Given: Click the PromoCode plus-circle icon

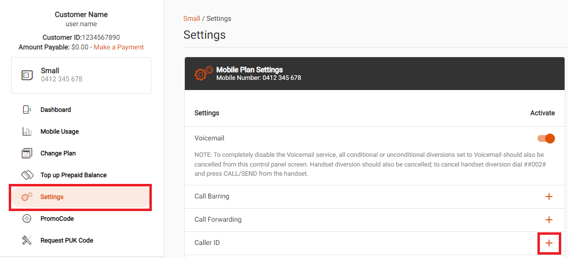Looking at the screenshot, I should [27, 219].
